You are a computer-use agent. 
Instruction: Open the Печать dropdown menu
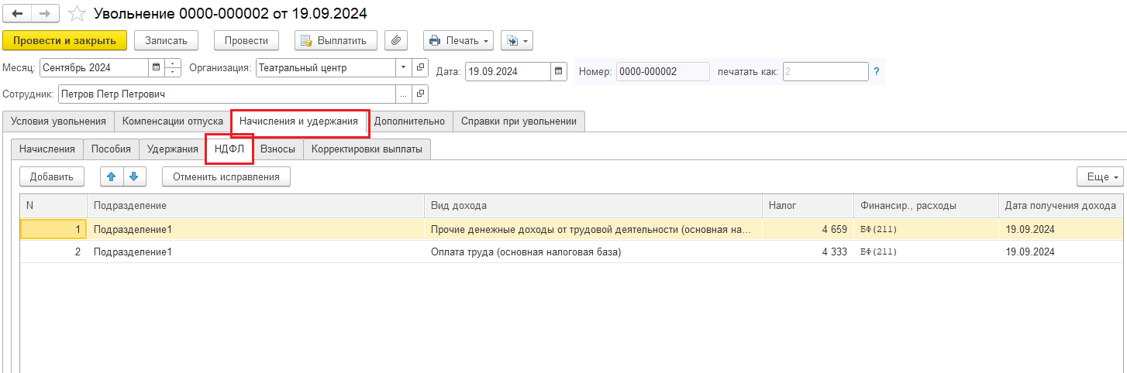(x=458, y=40)
